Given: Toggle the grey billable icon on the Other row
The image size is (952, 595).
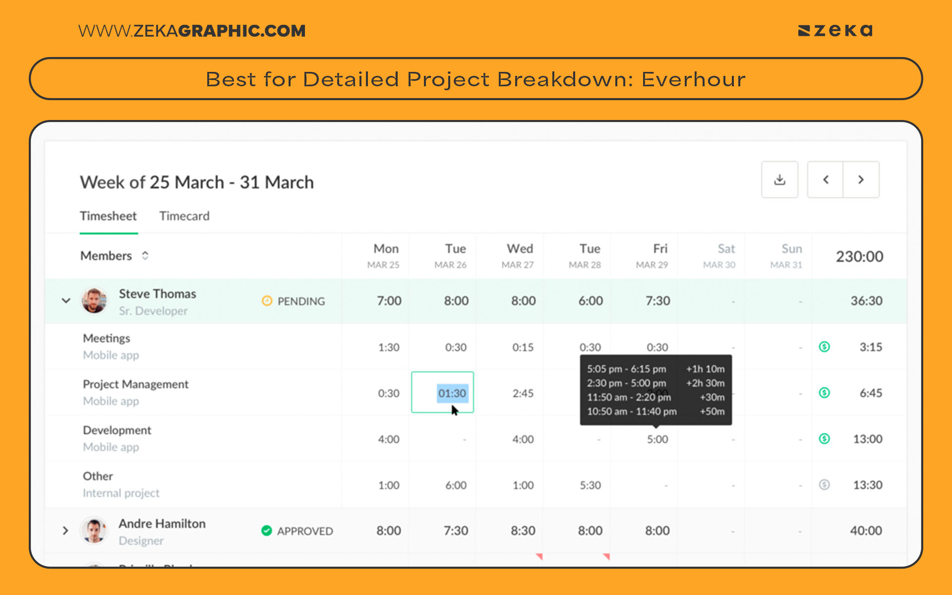Looking at the screenshot, I should coord(824,485).
